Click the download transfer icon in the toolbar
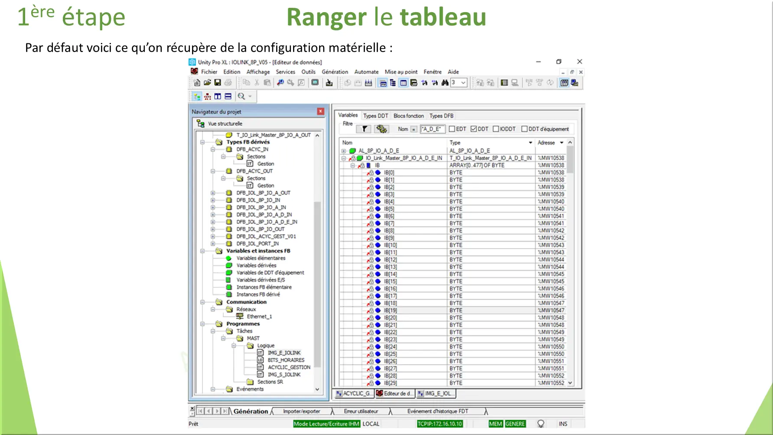Viewport: 773px width, 435px height. [x=329, y=82]
